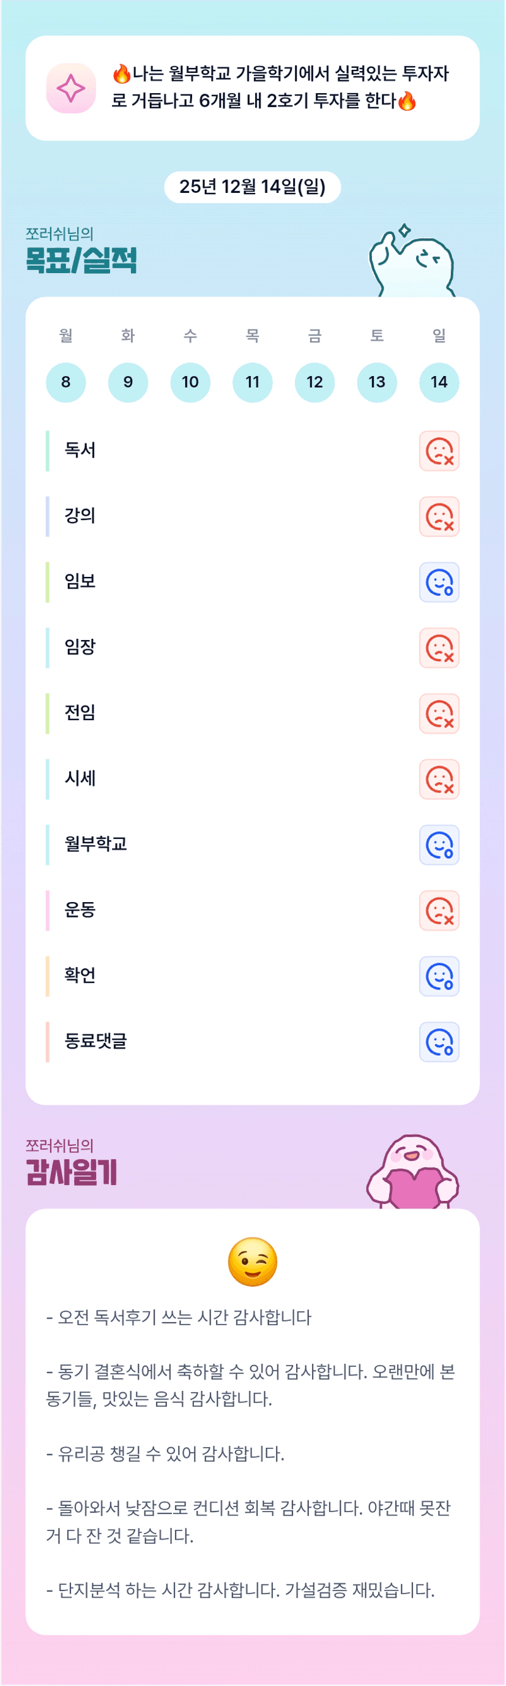Click the sad face icon for 독서
Image resolution: width=506 pixels, height=1686 pixels.
[x=439, y=451]
